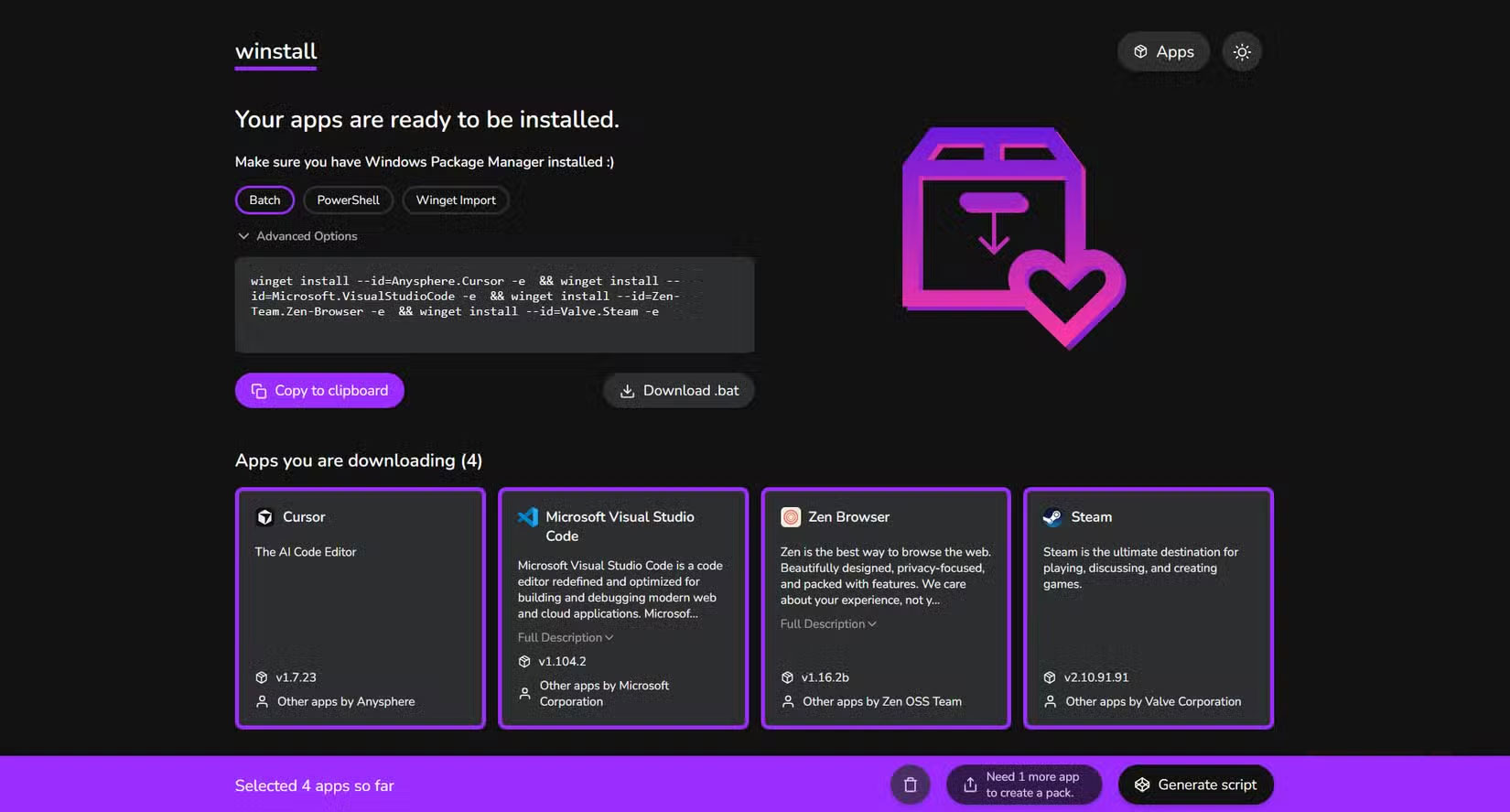
Task: Click the package box heart illustration
Action: click(x=1014, y=238)
